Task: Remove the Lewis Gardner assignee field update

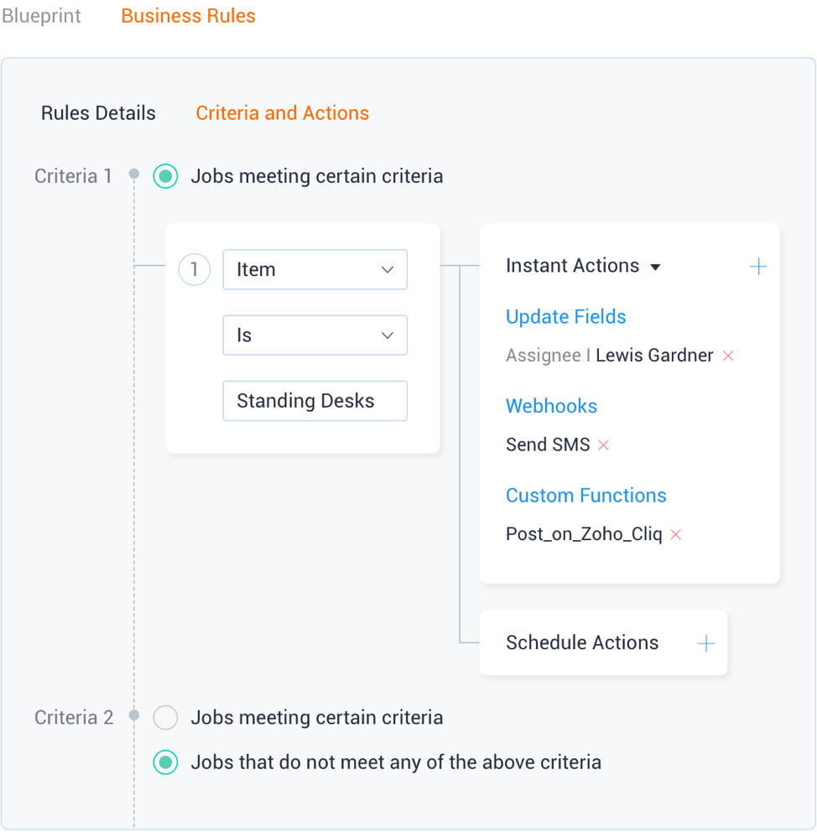Action: (728, 356)
